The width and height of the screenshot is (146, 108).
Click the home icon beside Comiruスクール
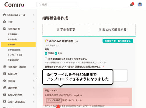[4, 15]
